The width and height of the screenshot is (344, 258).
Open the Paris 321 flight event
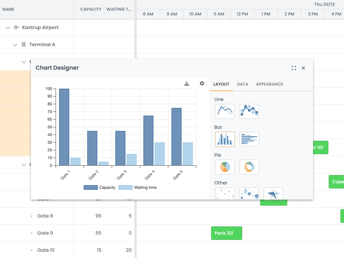(227, 233)
